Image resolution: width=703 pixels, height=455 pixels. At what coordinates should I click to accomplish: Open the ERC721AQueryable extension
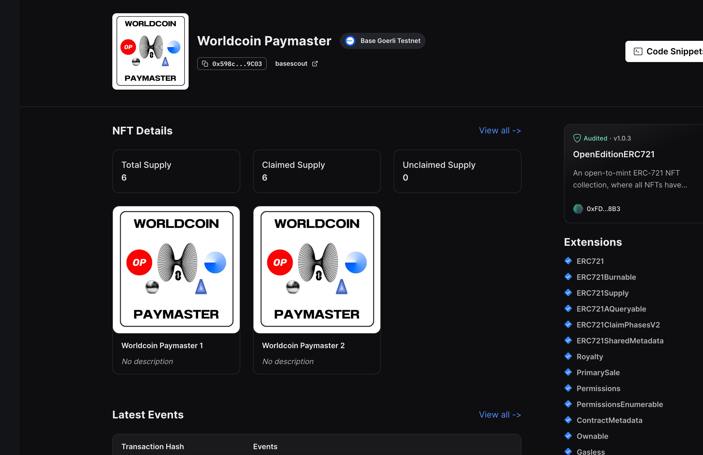tap(611, 309)
